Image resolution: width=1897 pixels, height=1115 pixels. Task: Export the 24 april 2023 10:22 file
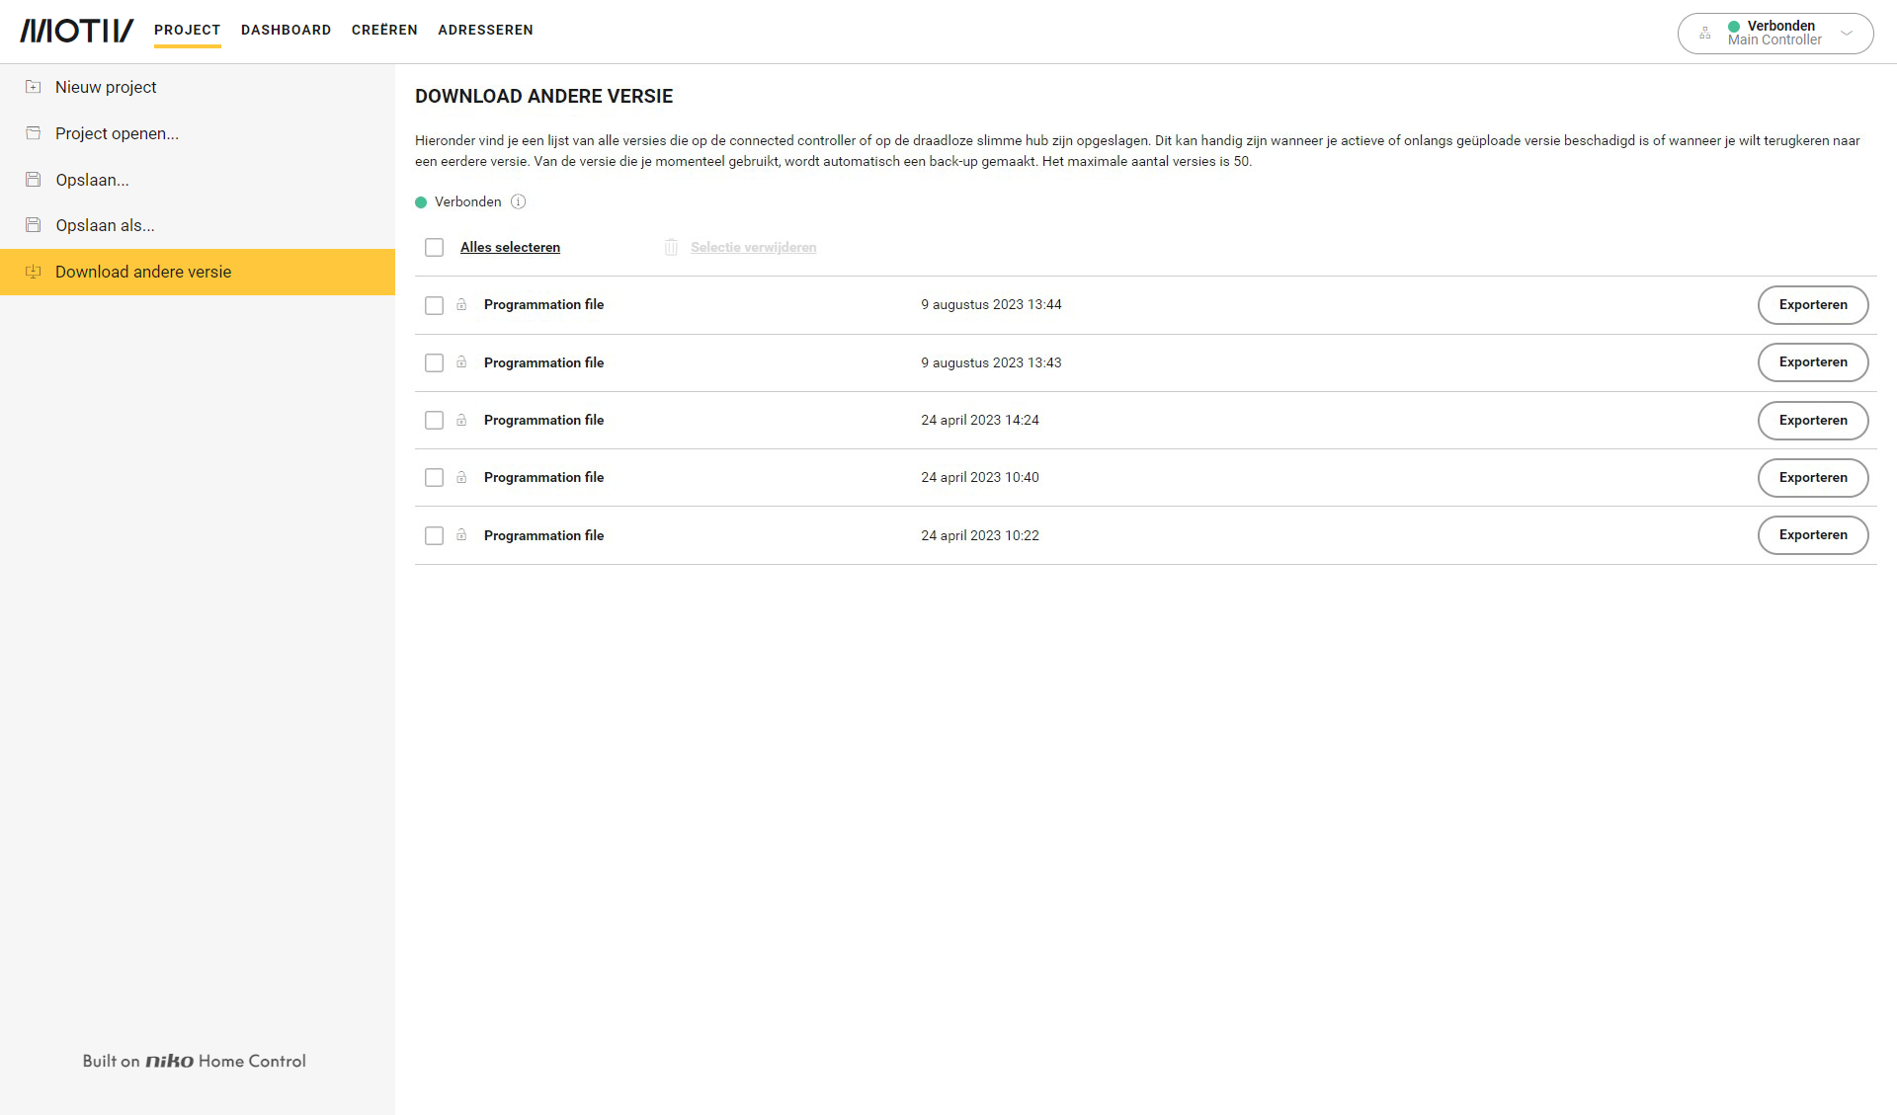1813,535
